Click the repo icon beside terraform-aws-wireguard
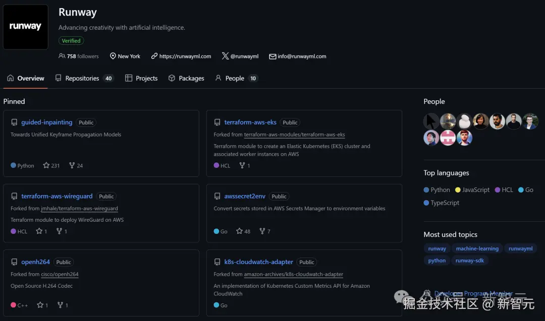The width and height of the screenshot is (545, 321). coord(14,197)
